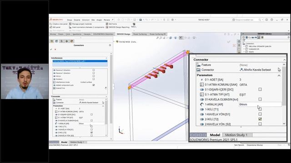This screenshot has height=163, width=291.
Task: Click 1-ARALIK [AR] value field in left panel
Action: 92,124
